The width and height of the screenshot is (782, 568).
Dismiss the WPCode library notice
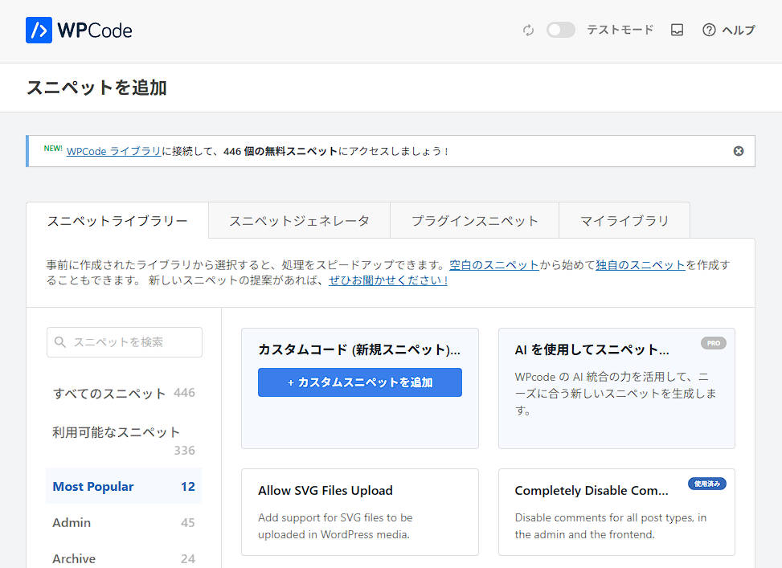(739, 151)
